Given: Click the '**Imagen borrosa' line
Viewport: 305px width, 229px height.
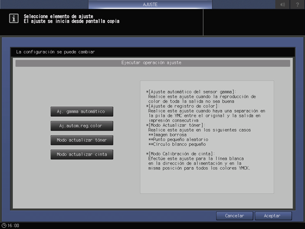Looking at the screenshot, I should tap(168, 135).
